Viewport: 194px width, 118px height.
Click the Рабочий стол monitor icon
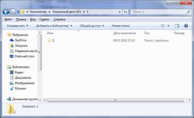(x=12, y=56)
